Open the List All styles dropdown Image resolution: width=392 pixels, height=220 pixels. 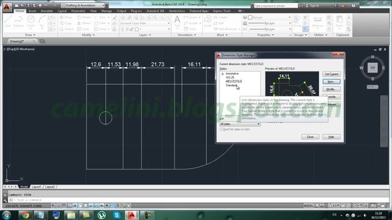239,124
